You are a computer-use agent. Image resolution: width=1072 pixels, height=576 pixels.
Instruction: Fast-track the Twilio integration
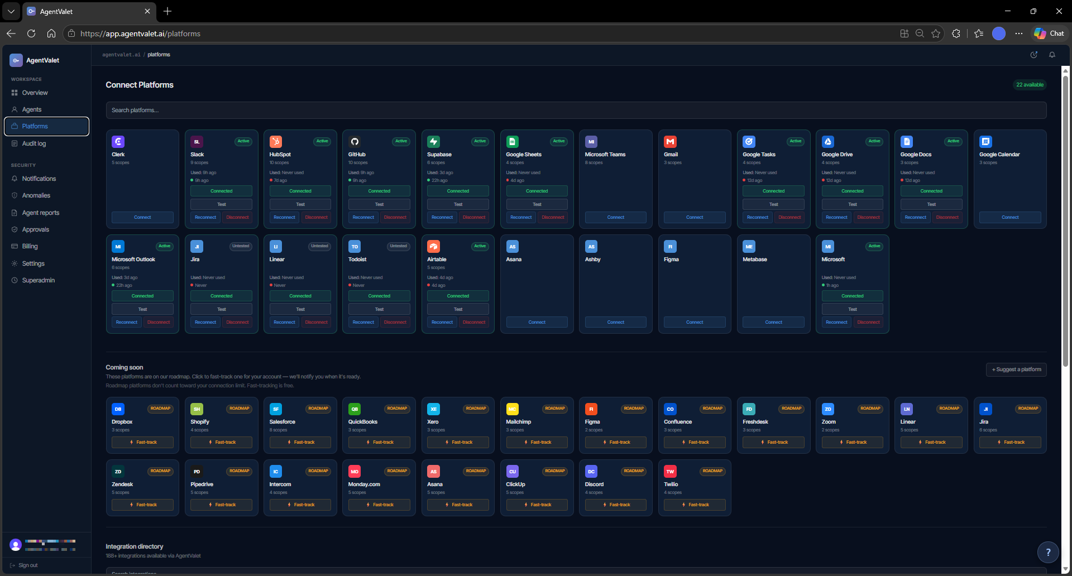(695, 505)
